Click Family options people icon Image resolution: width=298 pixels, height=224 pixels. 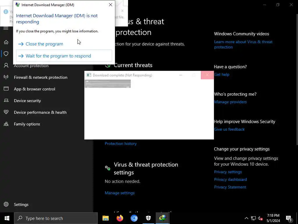point(6,124)
